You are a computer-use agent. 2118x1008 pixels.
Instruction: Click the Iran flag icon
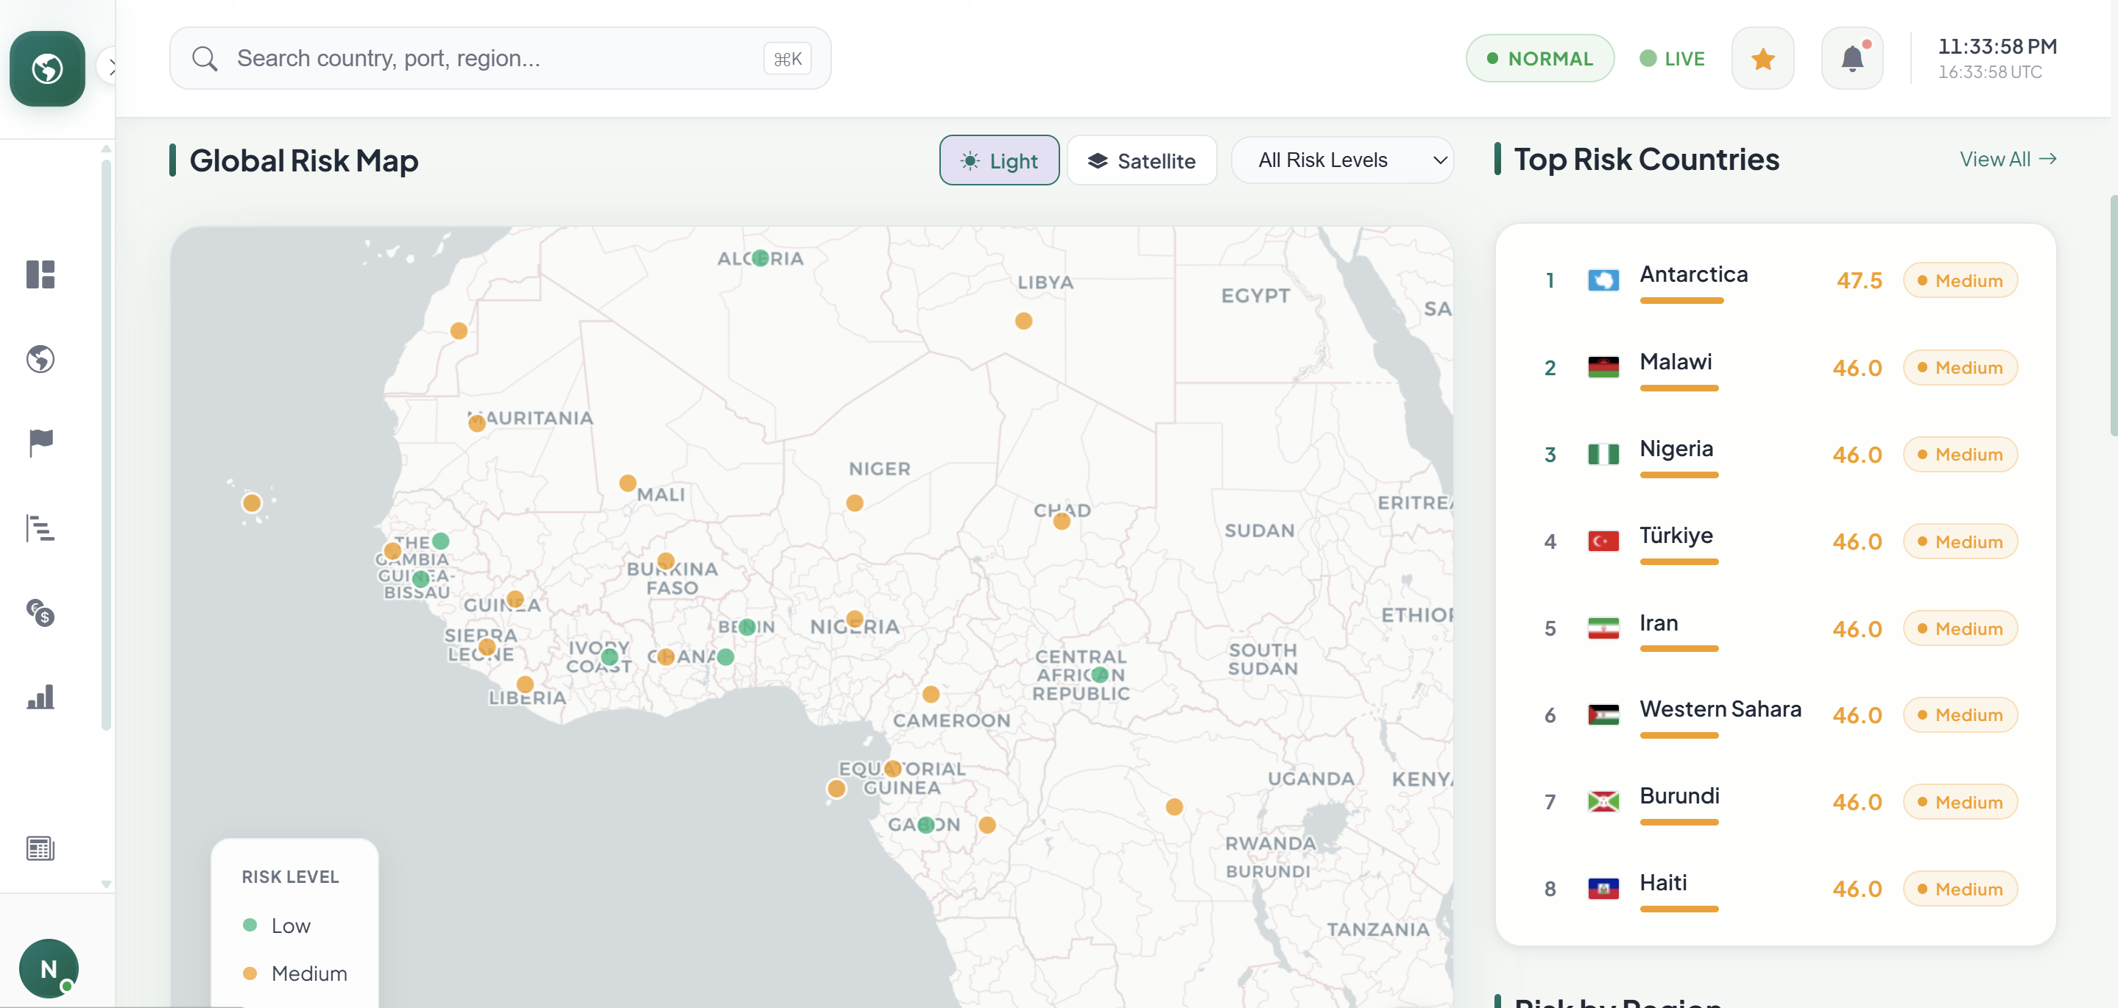click(x=1603, y=628)
